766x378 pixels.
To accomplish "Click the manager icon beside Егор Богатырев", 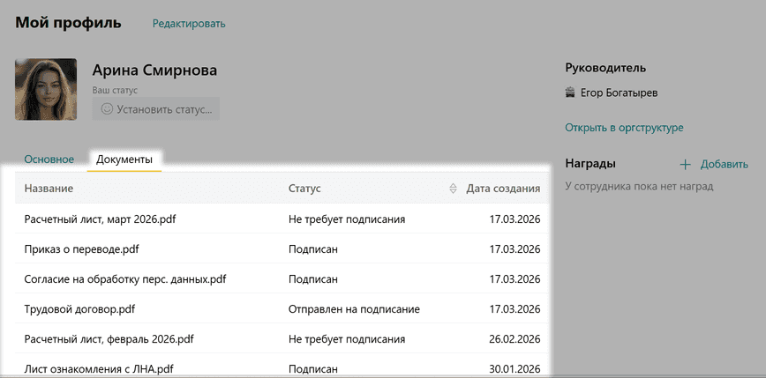I will [x=570, y=93].
